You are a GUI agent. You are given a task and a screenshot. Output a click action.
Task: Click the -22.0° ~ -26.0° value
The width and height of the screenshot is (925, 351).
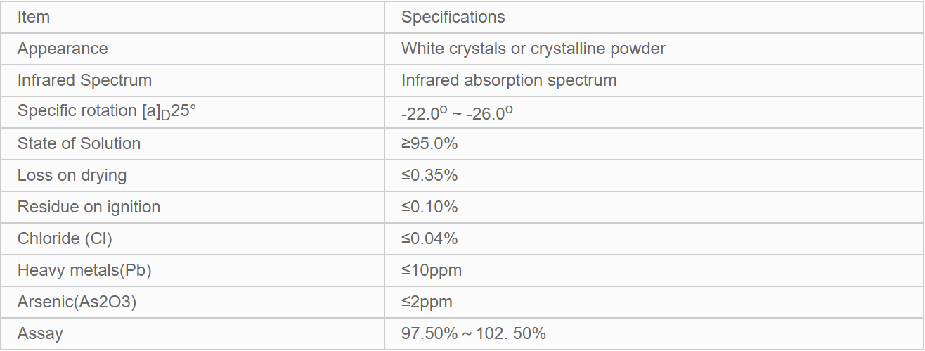[x=457, y=113]
